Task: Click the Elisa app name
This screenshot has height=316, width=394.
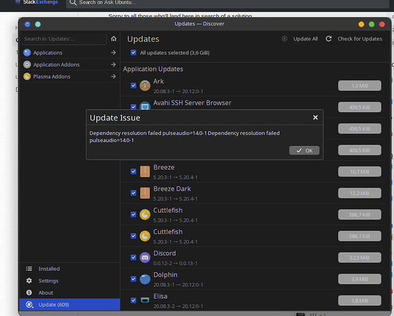Action: (160, 296)
